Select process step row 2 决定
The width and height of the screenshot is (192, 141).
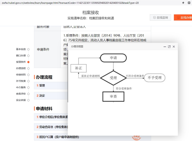(x=51, y=96)
